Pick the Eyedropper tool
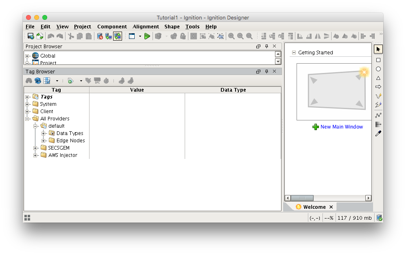The image size is (406, 255). pos(378,133)
